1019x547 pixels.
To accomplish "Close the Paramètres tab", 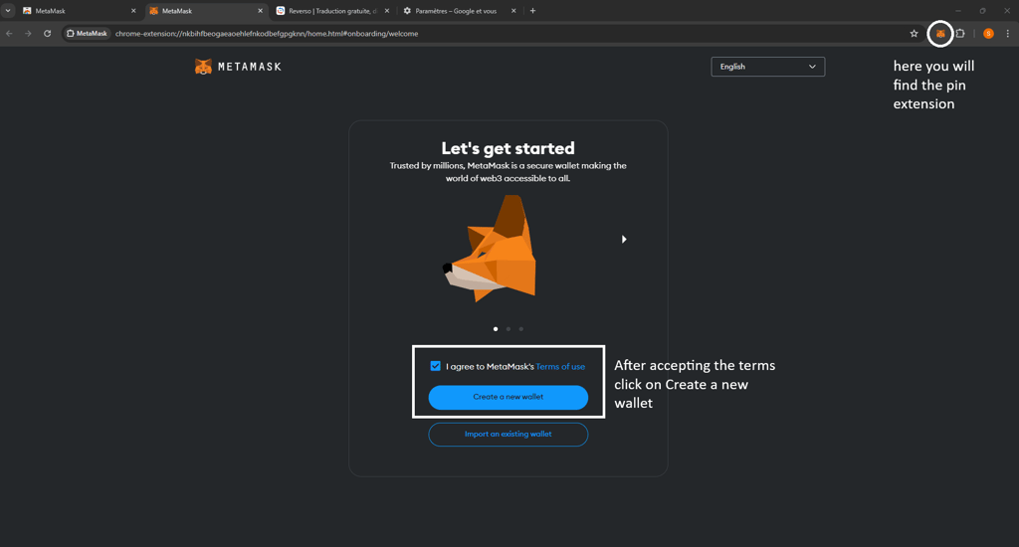I will (x=513, y=11).
